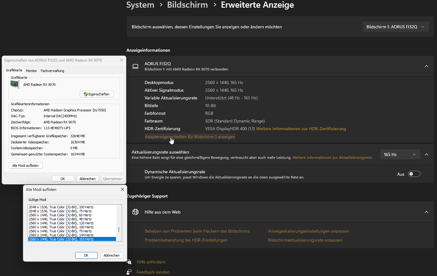Open Adaptereigenschaften für Bildschirm 1 anzeigen link

(190, 137)
